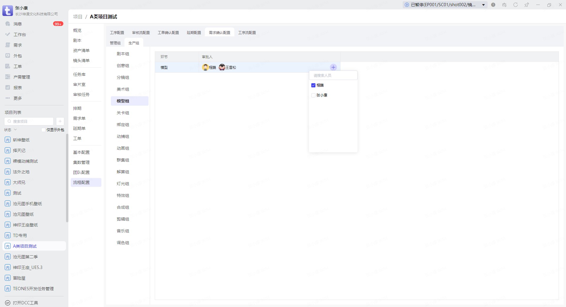Uncheck the 程巍 checkbox in popup
The image size is (566, 307).
tap(313, 85)
